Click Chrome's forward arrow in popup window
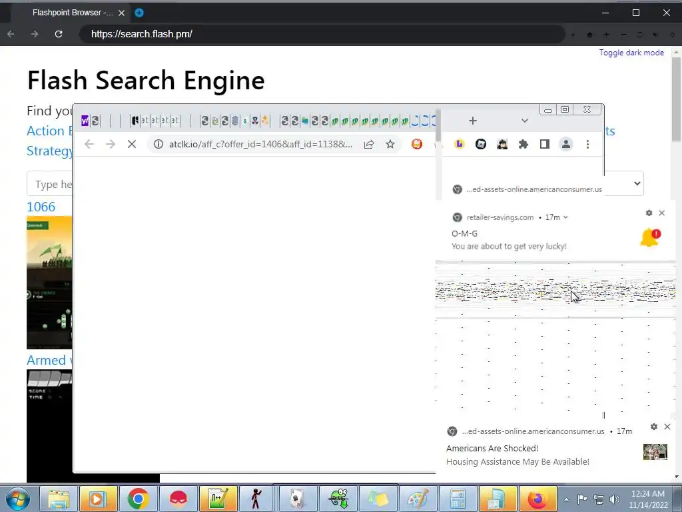Screen dimensions: 682x512 point(111,144)
